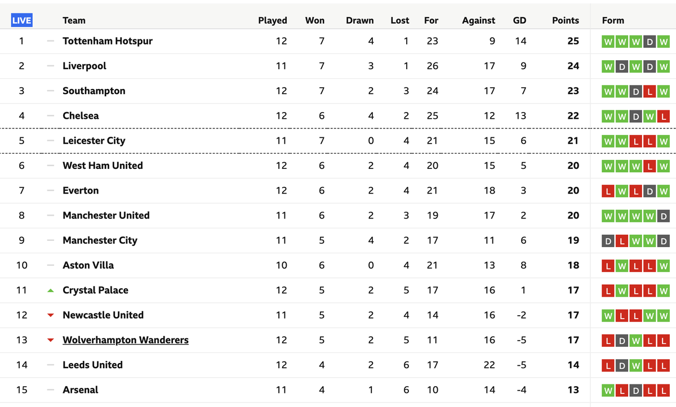Click the red L form box for Chelsea
Image resolution: width=676 pixels, height=407 pixels.
click(664, 116)
